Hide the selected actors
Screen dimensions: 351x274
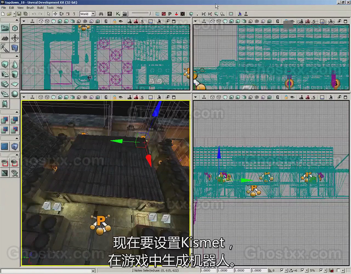tap(15, 163)
